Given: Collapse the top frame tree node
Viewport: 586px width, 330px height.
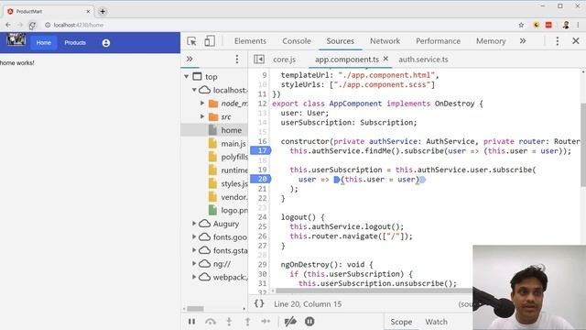Looking at the screenshot, I should [187, 77].
